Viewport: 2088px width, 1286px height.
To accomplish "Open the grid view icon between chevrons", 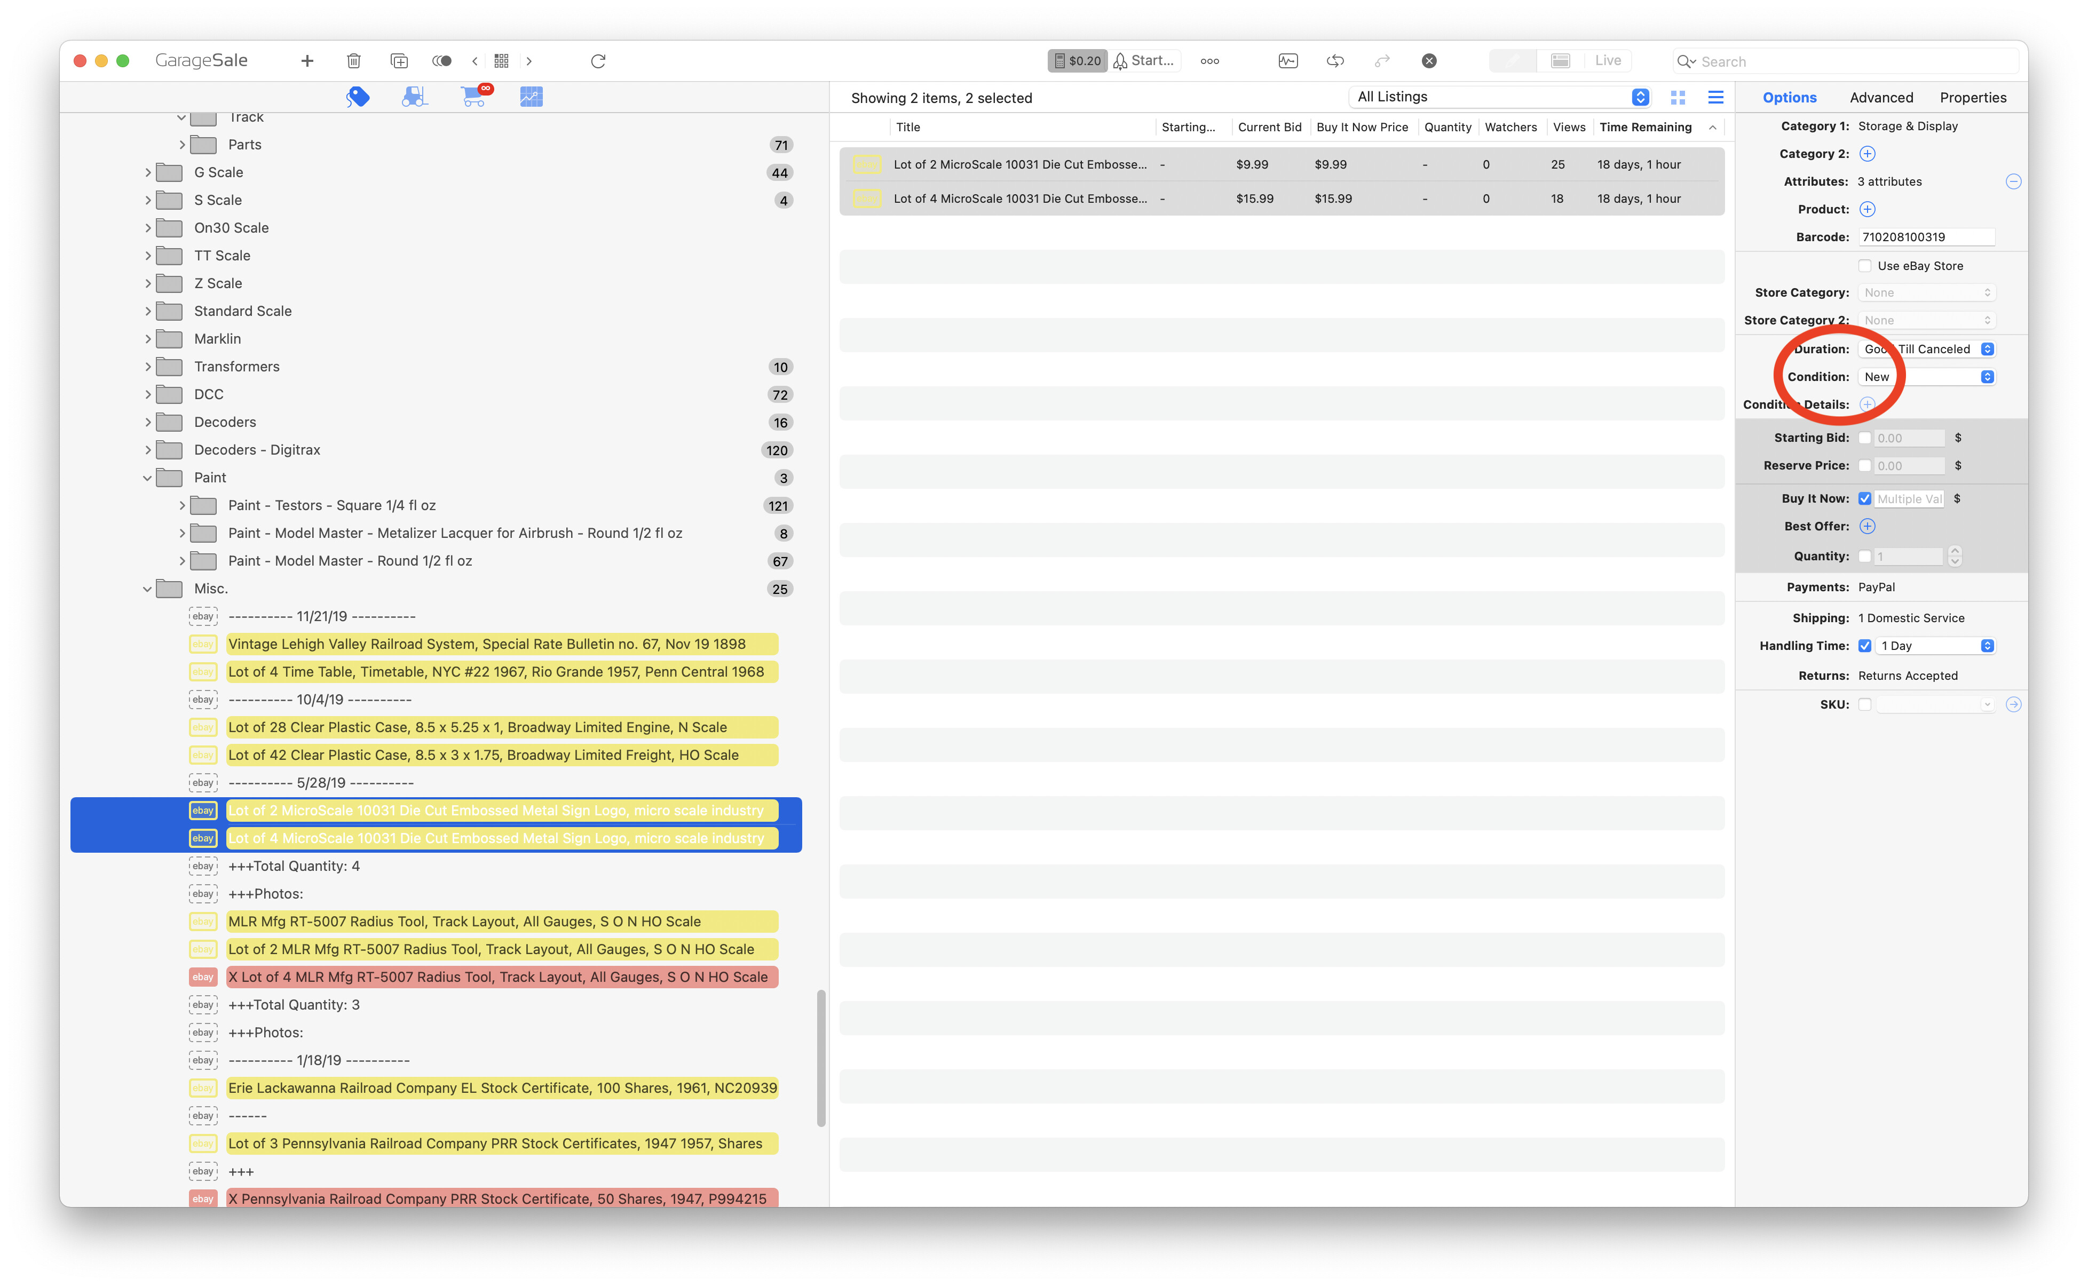I will coord(502,60).
